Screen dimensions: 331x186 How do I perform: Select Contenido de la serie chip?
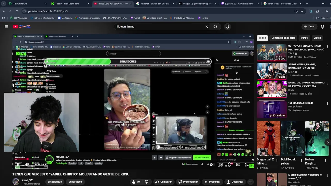(283, 38)
